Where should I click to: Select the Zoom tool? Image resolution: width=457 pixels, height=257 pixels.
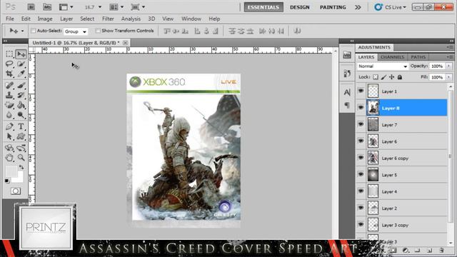[21, 158]
